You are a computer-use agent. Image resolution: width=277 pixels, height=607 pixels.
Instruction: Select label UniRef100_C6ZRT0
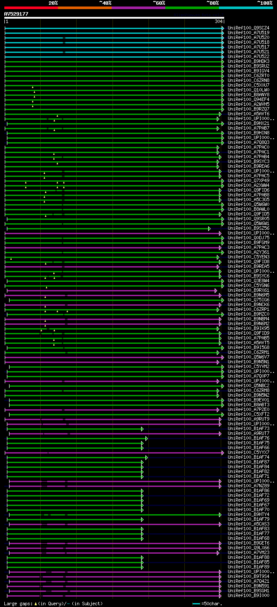pyautogui.click(x=248, y=75)
